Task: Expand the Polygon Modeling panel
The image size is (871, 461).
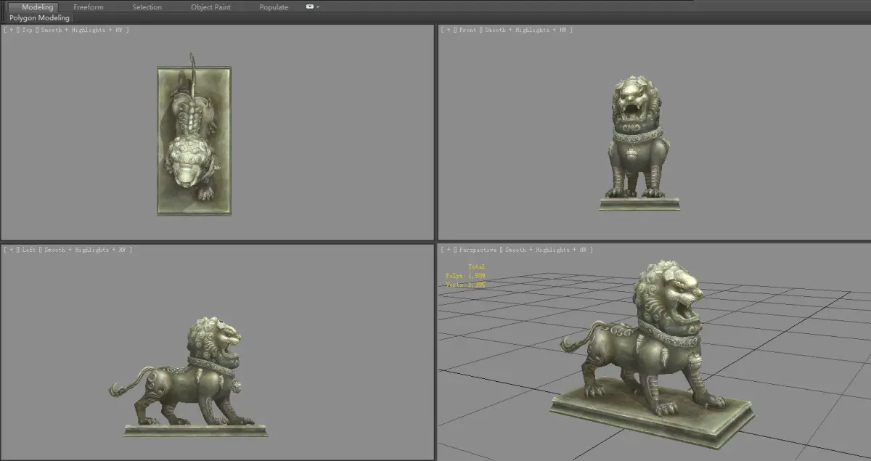Action: coord(40,17)
